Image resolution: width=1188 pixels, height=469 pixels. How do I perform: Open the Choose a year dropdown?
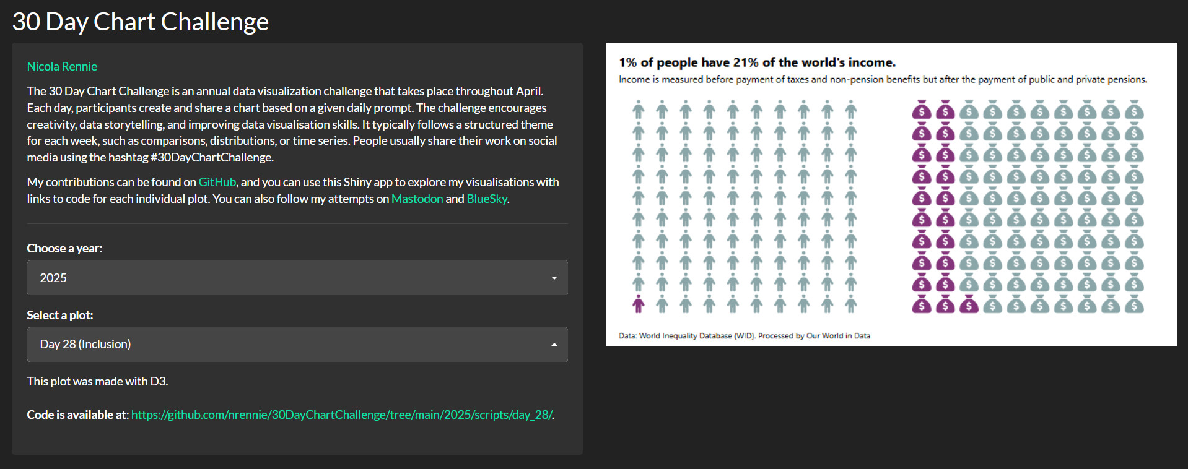[x=297, y=278]
